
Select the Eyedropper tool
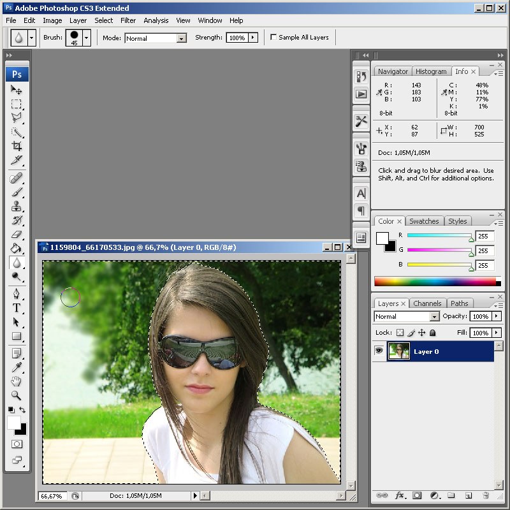tap(17, 367)
